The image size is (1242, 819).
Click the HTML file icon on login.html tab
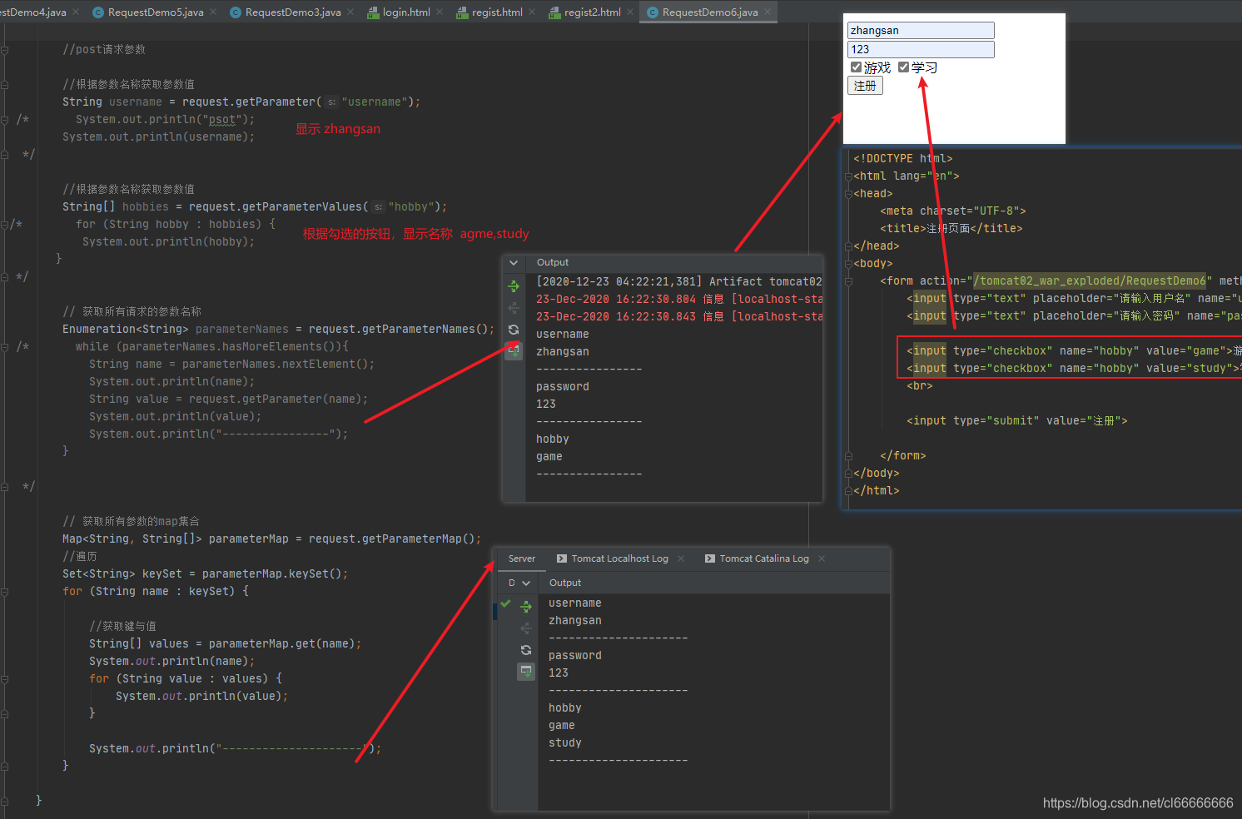373,12
